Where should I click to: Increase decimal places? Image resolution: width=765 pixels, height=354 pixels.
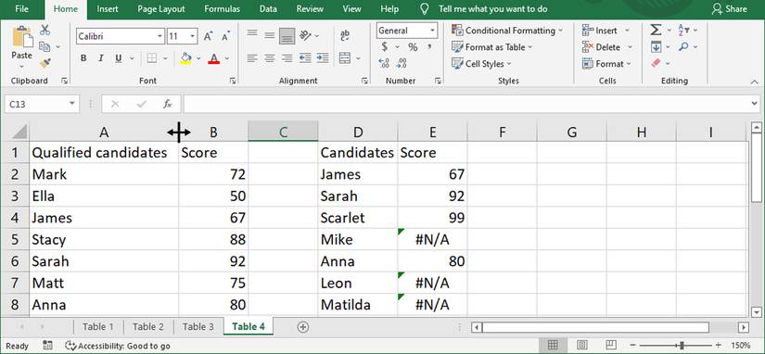point(384,63)
